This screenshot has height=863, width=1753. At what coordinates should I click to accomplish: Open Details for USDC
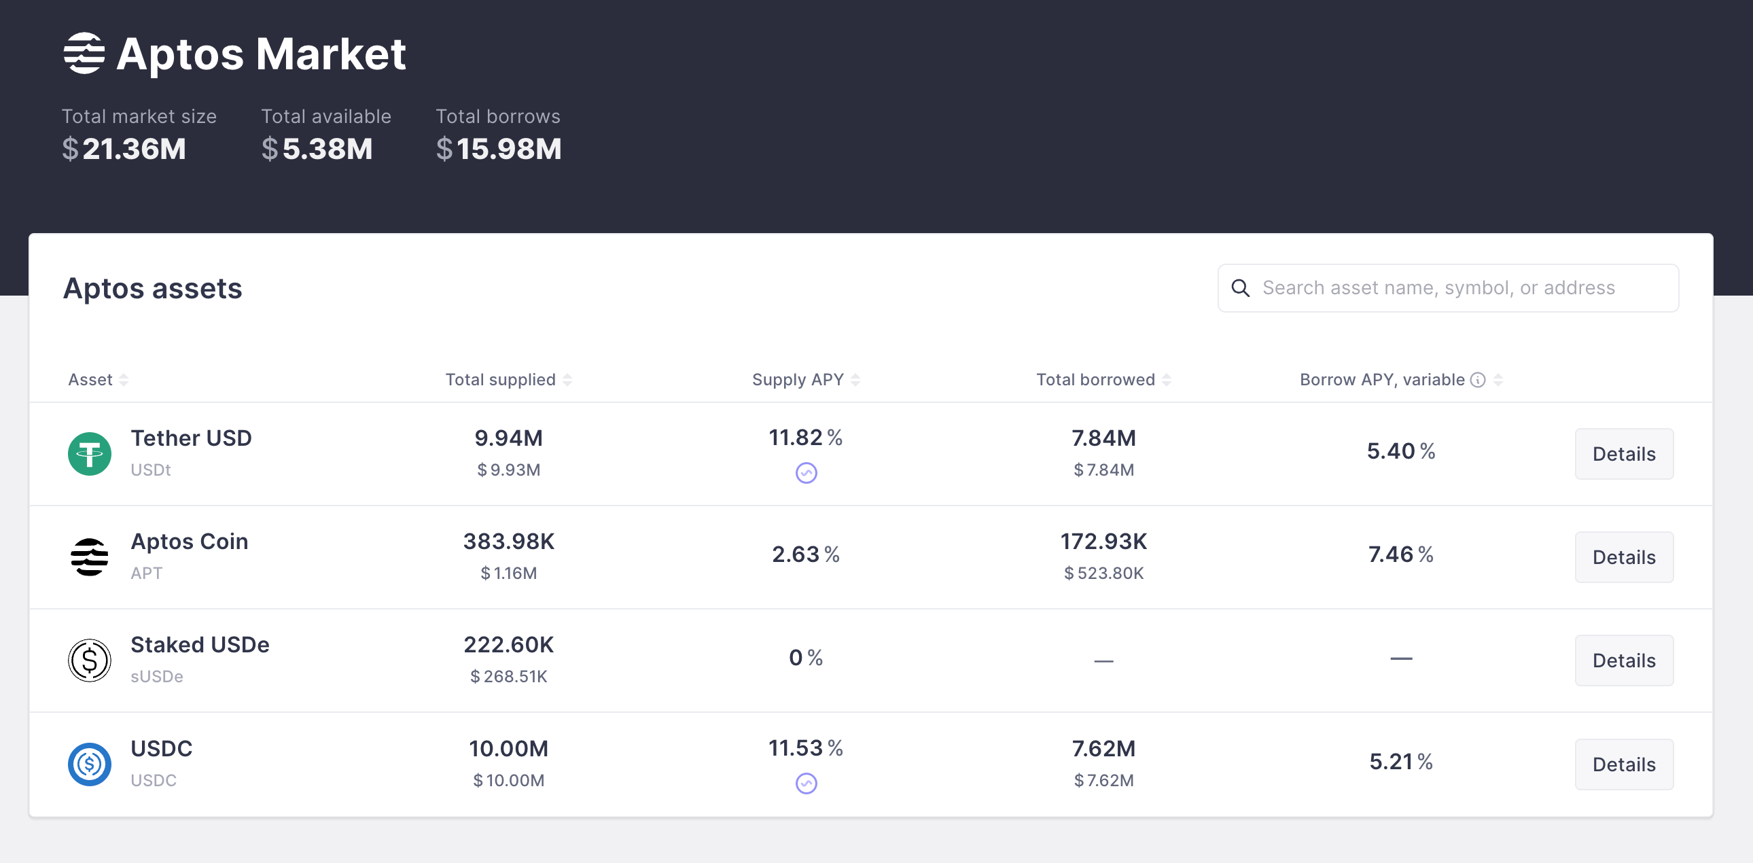[1624, 764]
